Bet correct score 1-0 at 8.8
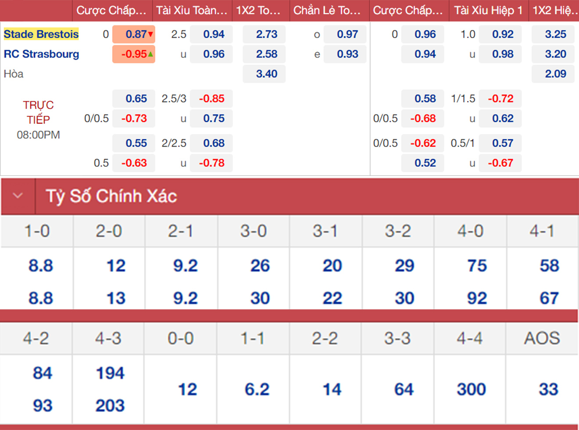This screenshot has width=579, height=430. click(x=41, y=265)
